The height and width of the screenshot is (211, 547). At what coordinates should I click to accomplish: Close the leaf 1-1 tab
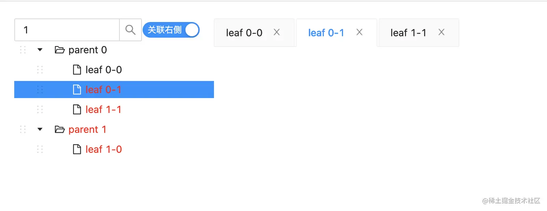click(441, 32)
